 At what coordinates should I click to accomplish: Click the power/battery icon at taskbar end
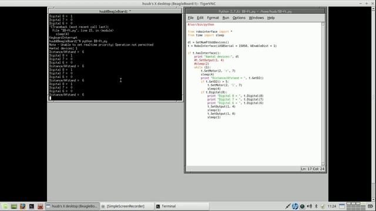[371, 206]
